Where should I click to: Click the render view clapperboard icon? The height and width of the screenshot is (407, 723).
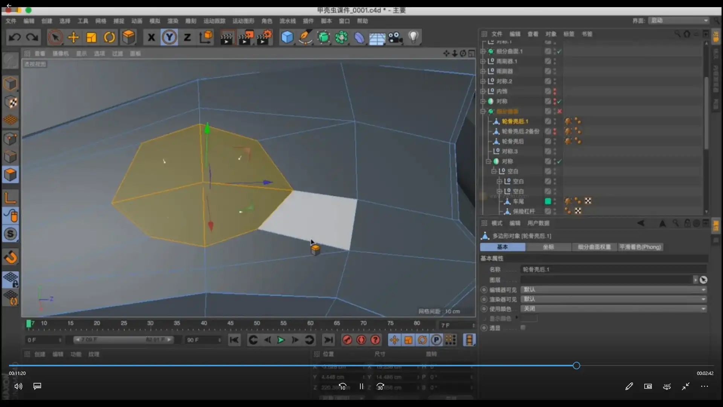click(x=227, y=37)
